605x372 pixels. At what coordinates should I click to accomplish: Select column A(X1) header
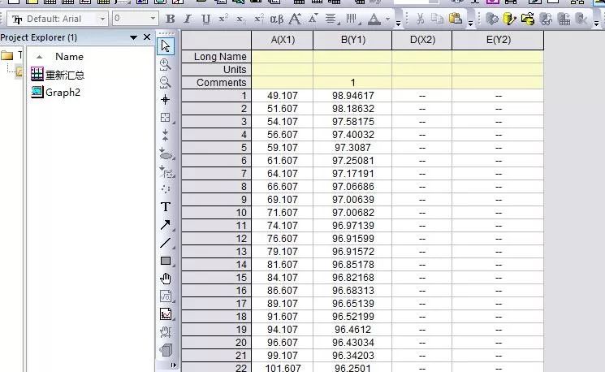[x=283, y=40]
